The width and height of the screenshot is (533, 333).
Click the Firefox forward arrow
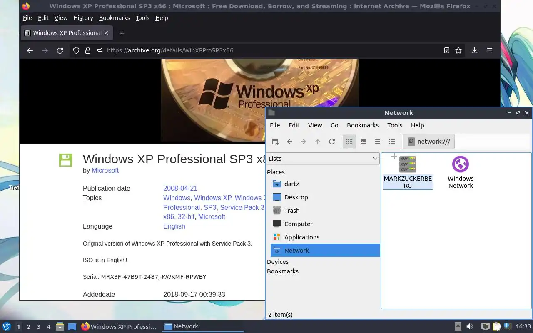tap(45, 50)
